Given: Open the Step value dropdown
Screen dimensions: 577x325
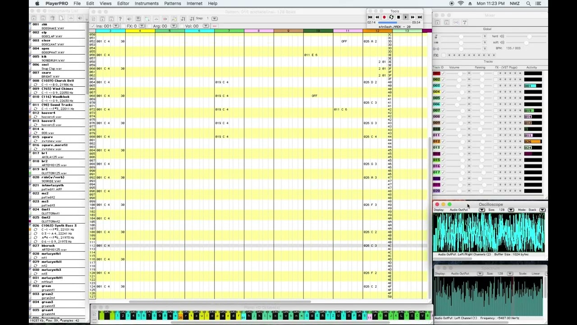Looking at the screenshot, I should coord(215,19).
